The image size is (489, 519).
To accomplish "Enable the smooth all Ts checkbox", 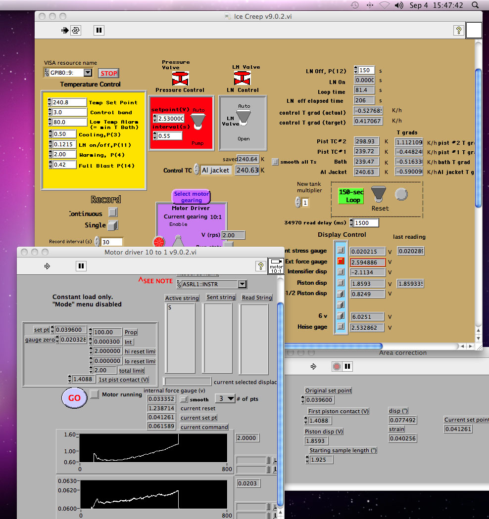I will pyautogui.click(x=275, y=162).
